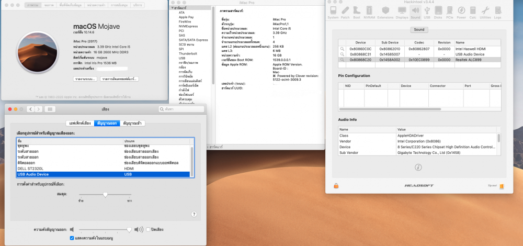Click the Tip me donate icon in Hackintool
Viewport: 523px width, 246px height.
point(501,186)
